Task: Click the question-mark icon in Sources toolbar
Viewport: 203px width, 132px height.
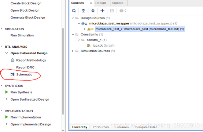Action: (x=112, y=11)
